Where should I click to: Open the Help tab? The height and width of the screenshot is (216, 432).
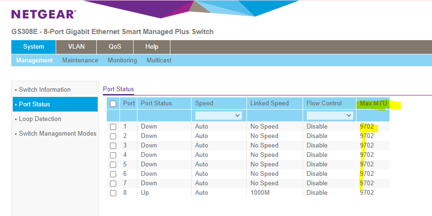152,47
